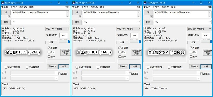This screenshot has height=97, width=213.
Task: Enable 验证 checkbox in DTSE9 window
Action: (49, 52)
